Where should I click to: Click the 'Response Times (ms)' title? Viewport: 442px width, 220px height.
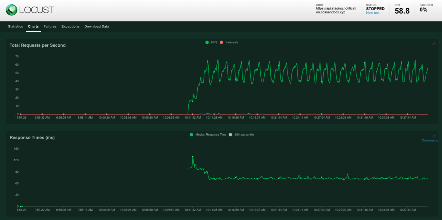point(32,137)
